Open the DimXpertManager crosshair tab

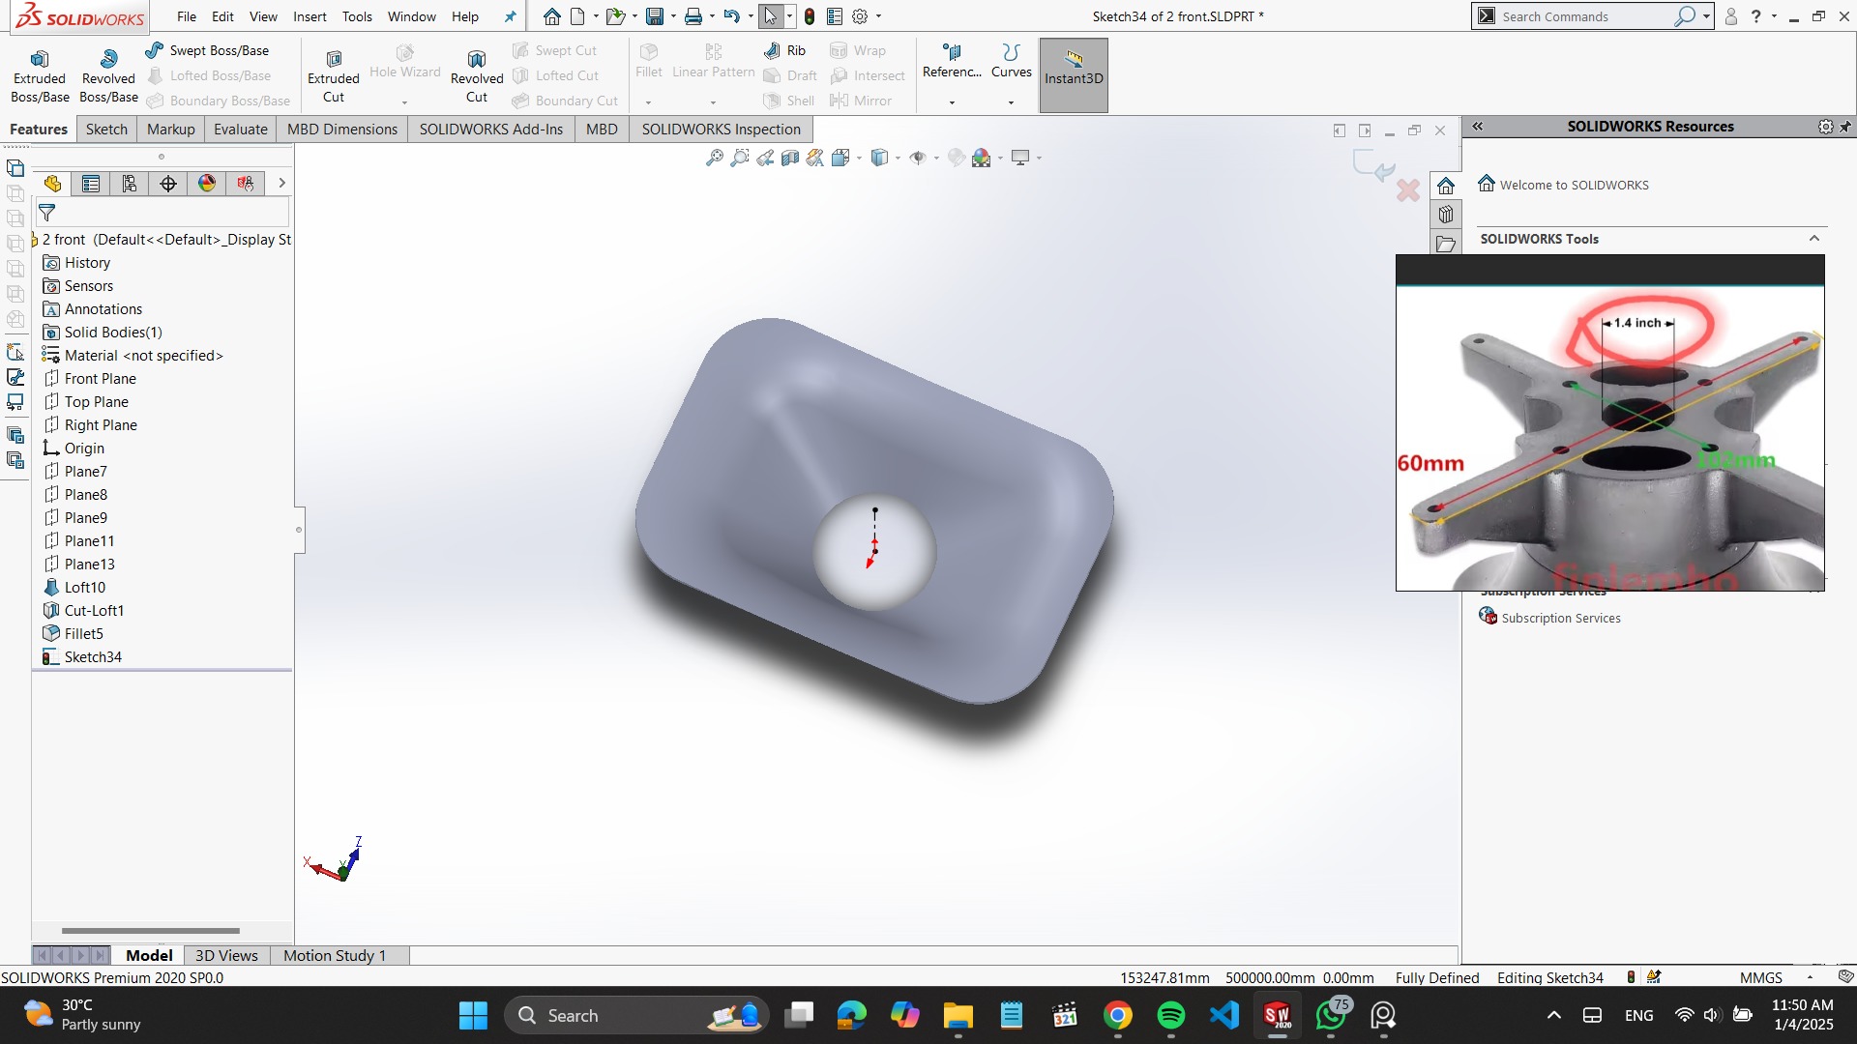(x=168, y=184)
